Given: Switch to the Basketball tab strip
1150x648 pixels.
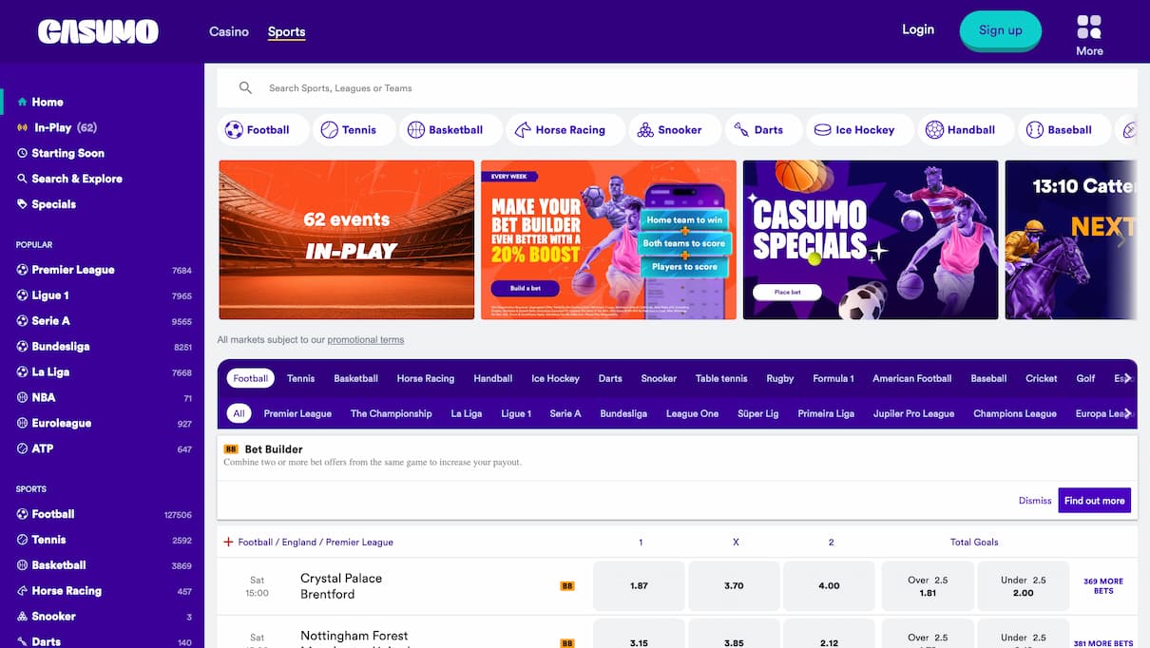Looking at the screenshot, I should (355, 378).
